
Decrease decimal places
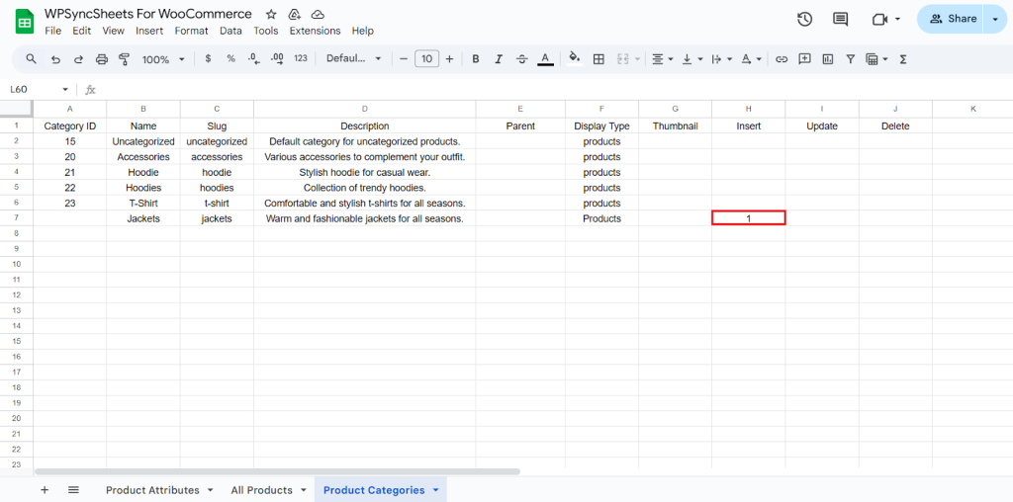point(254,58)
